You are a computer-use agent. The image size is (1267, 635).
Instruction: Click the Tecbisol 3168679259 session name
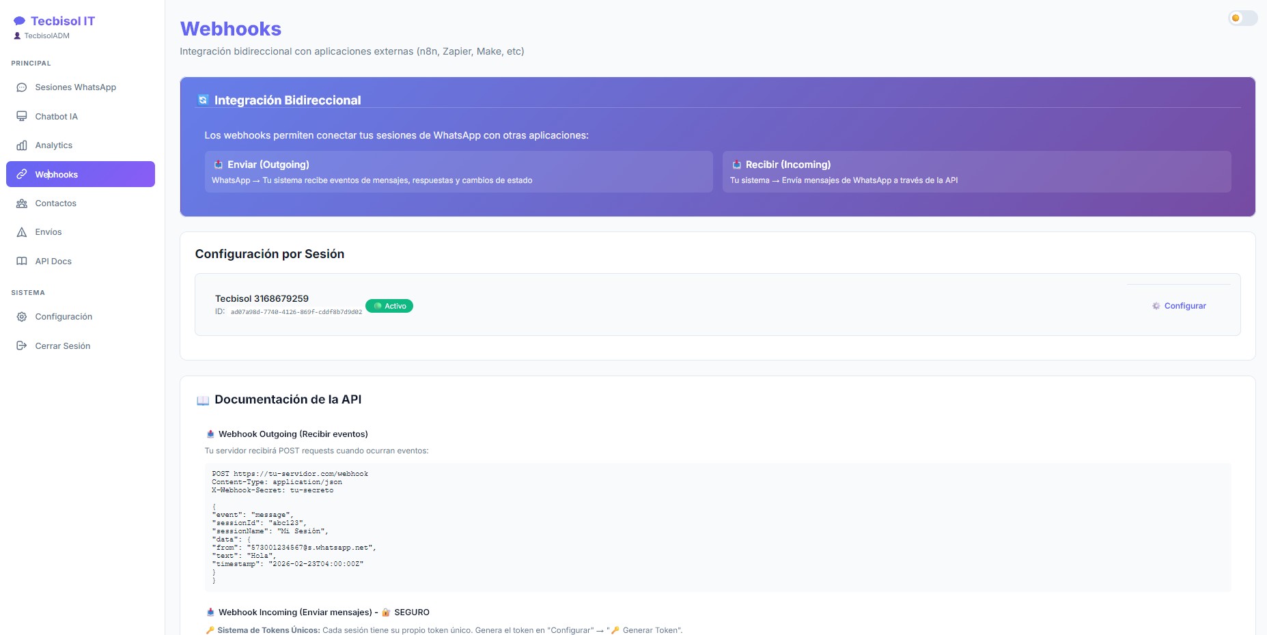pyautogui.click(x=262, y=298)
